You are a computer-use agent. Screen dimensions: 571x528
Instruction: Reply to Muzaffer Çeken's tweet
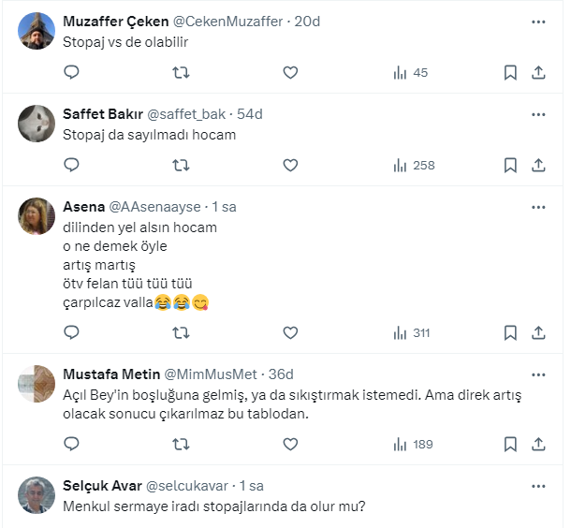tap(72, 72)
